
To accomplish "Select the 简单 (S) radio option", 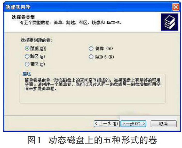I will (x=27, y=48).
